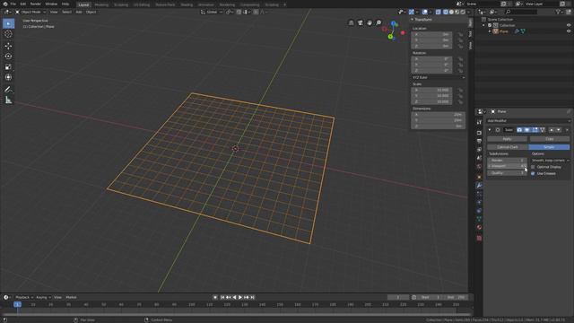This screenshot has width=574, height=323.
Task: Click the Viewport subdivisions slider field
Action: point(507,166)
